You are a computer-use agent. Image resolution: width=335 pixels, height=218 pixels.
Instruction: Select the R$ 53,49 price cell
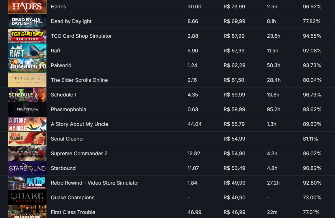[234, 168]
